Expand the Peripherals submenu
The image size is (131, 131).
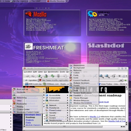pos(57,108)
